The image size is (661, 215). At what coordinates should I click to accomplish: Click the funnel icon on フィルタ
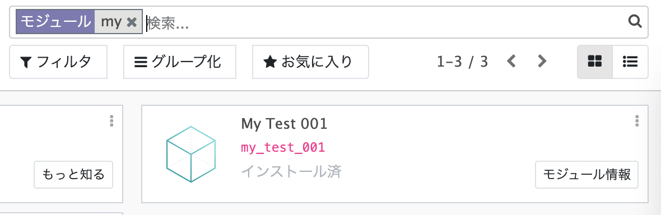click(26, 62)
